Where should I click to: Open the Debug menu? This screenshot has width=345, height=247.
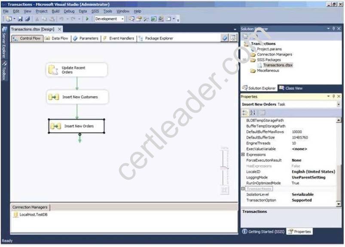pos(69,11)
